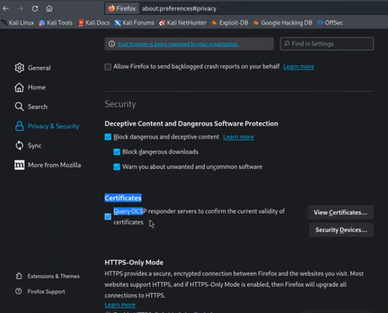Viewport: 388px width, 313px height.
Task: Toggle Warn about unwanted and uncommon software
Action: point(117,167)
